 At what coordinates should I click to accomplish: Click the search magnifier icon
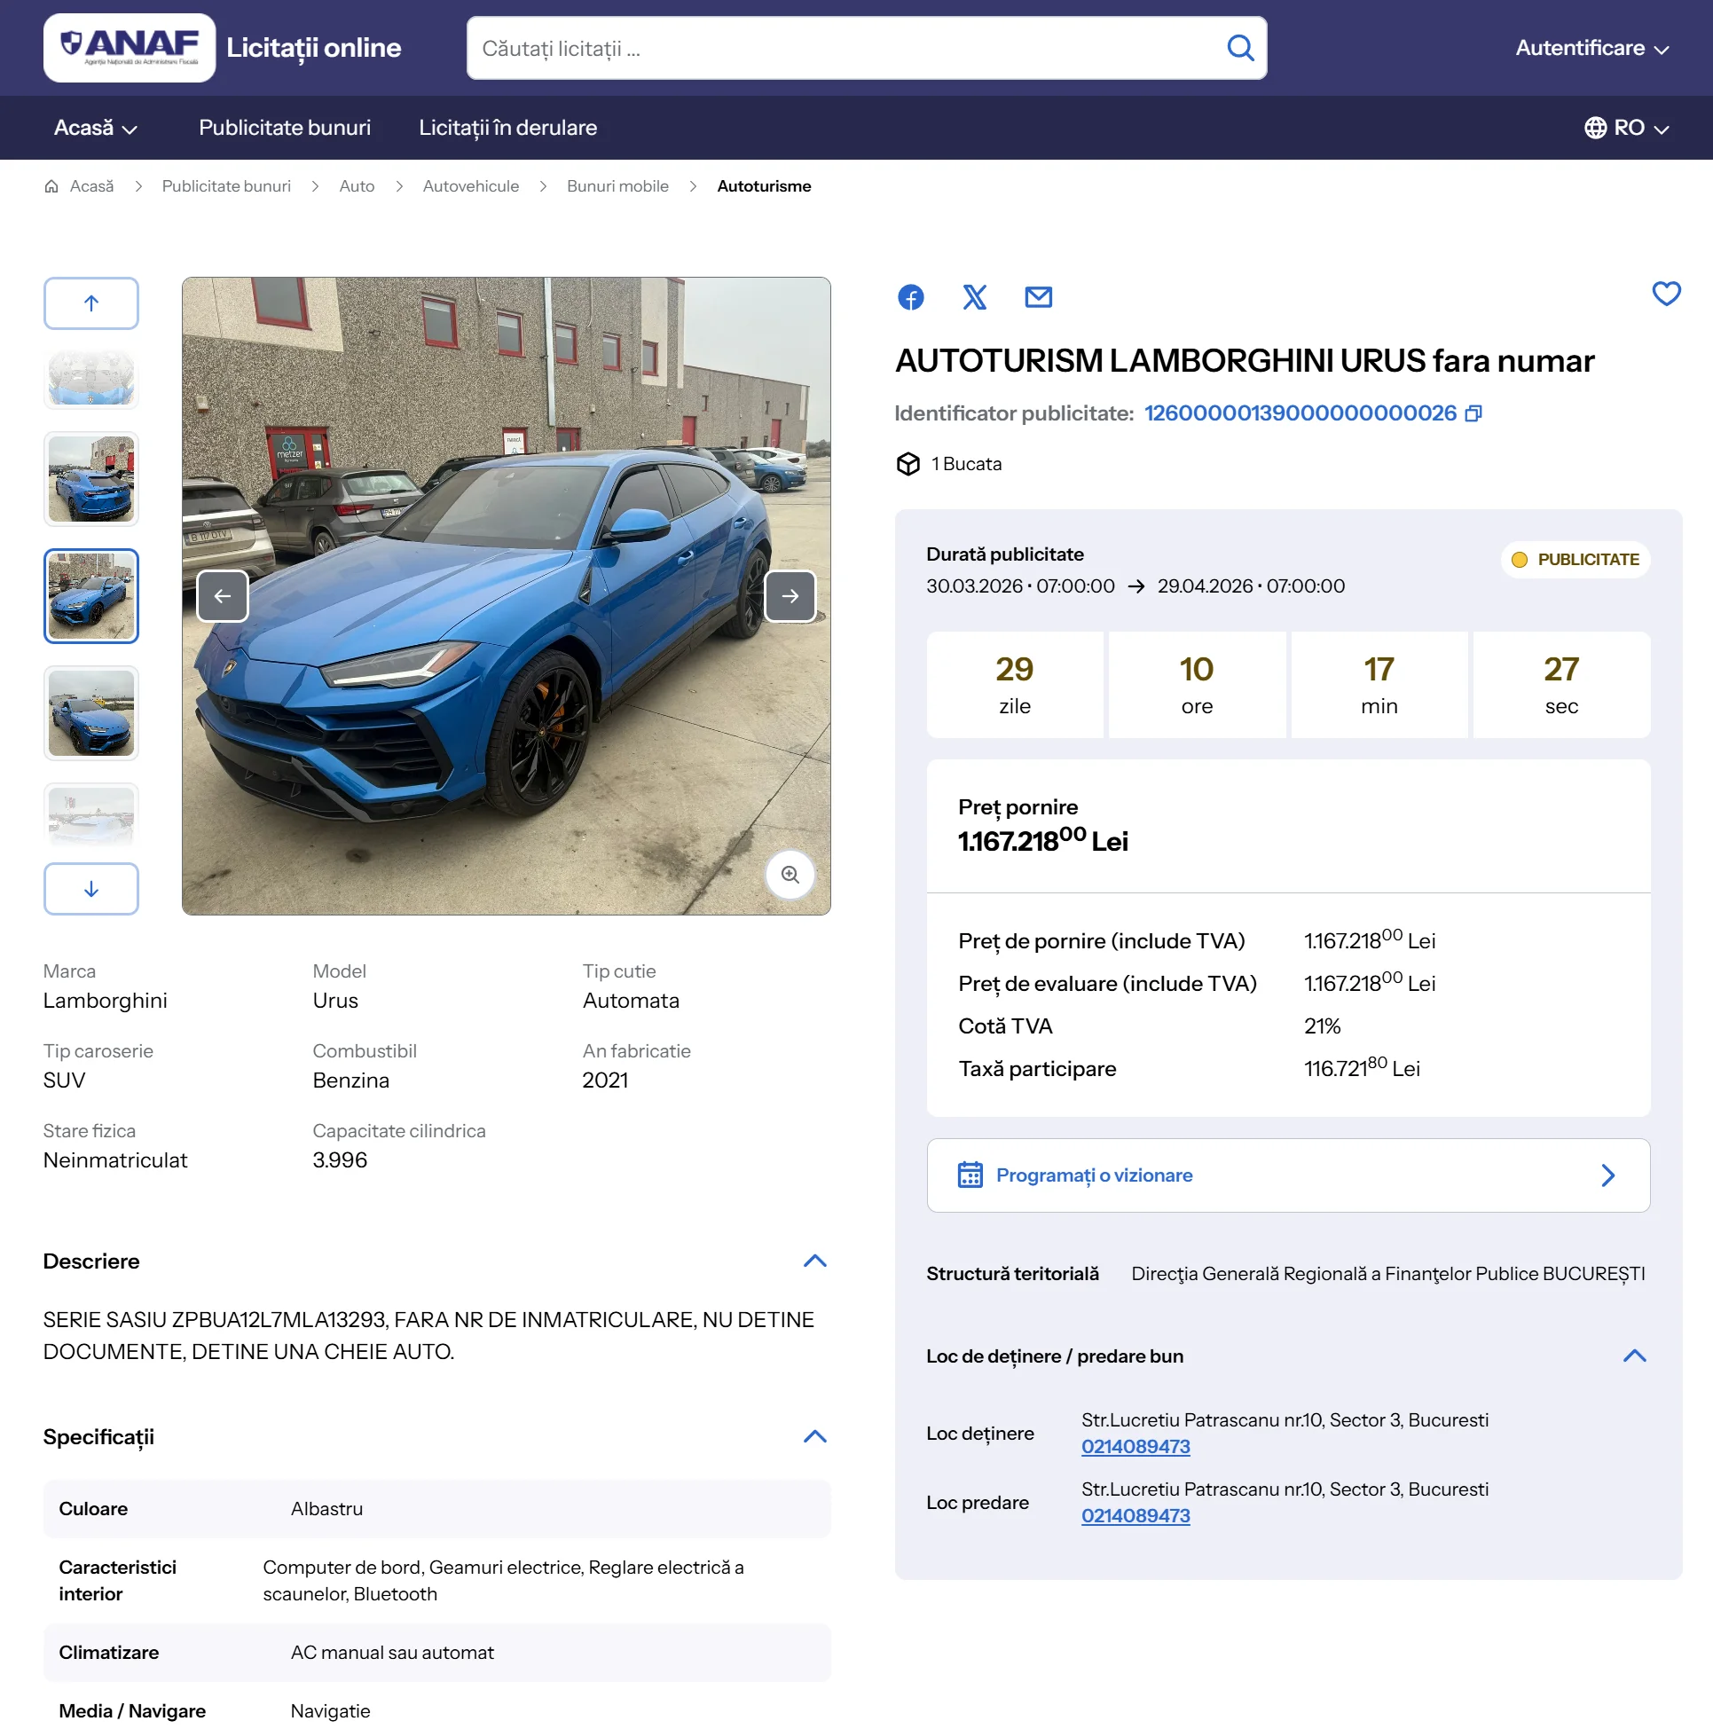(1239, 48)
